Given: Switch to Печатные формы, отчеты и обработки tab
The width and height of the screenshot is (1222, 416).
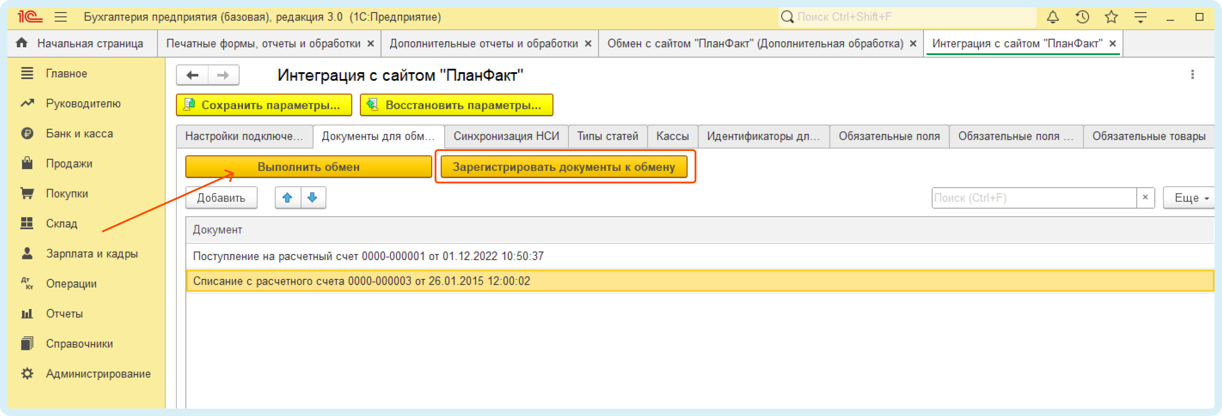Looking at the screenshot, I should click(263, 44).
